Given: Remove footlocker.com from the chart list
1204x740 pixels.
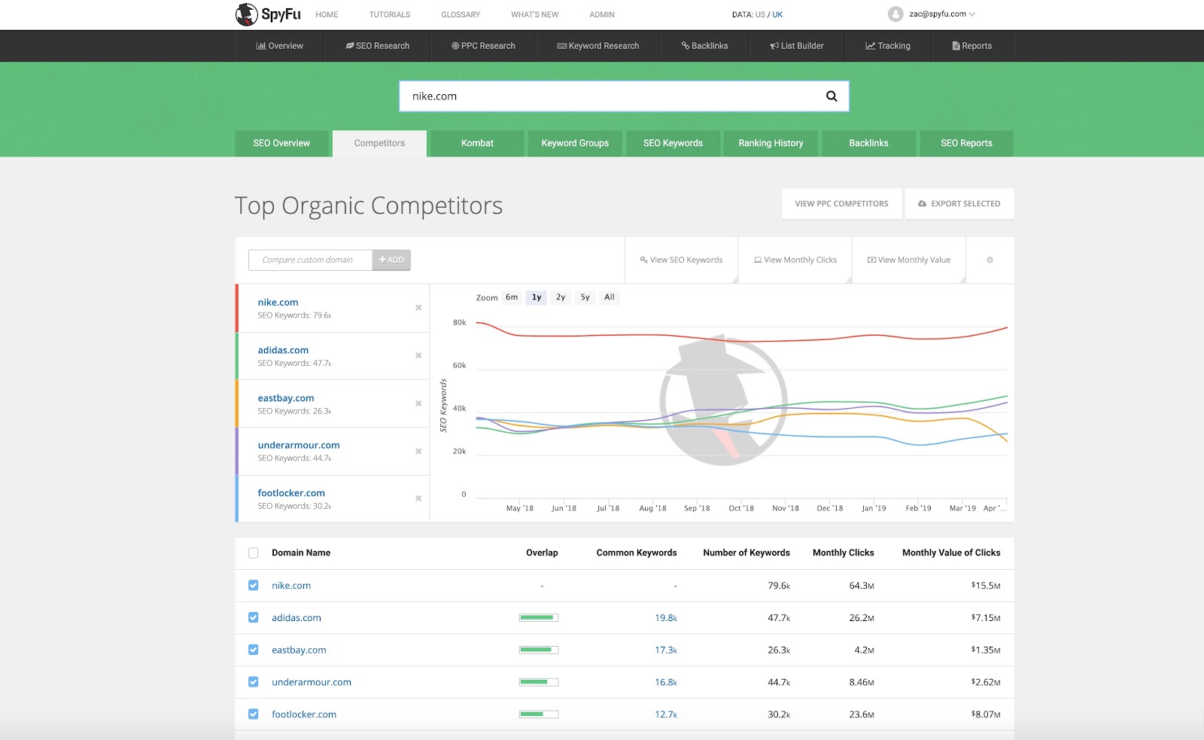Looking at the screenshot, I should [418, 498].
